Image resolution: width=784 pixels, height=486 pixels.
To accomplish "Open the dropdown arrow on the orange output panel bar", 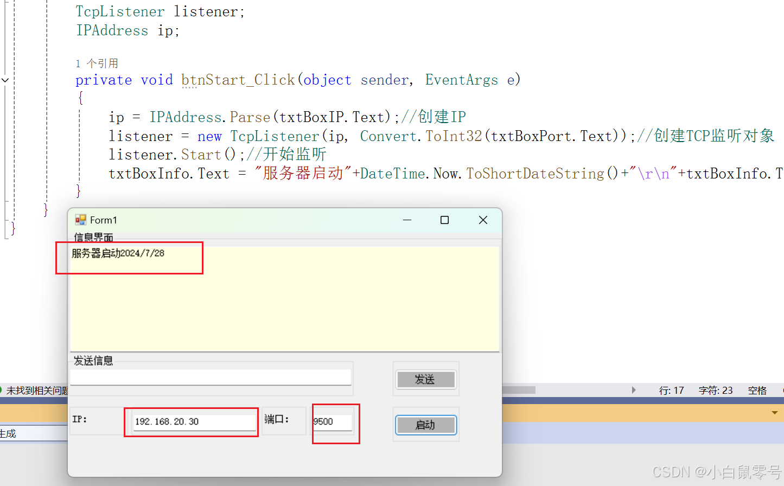I will [x=774, y=413].
